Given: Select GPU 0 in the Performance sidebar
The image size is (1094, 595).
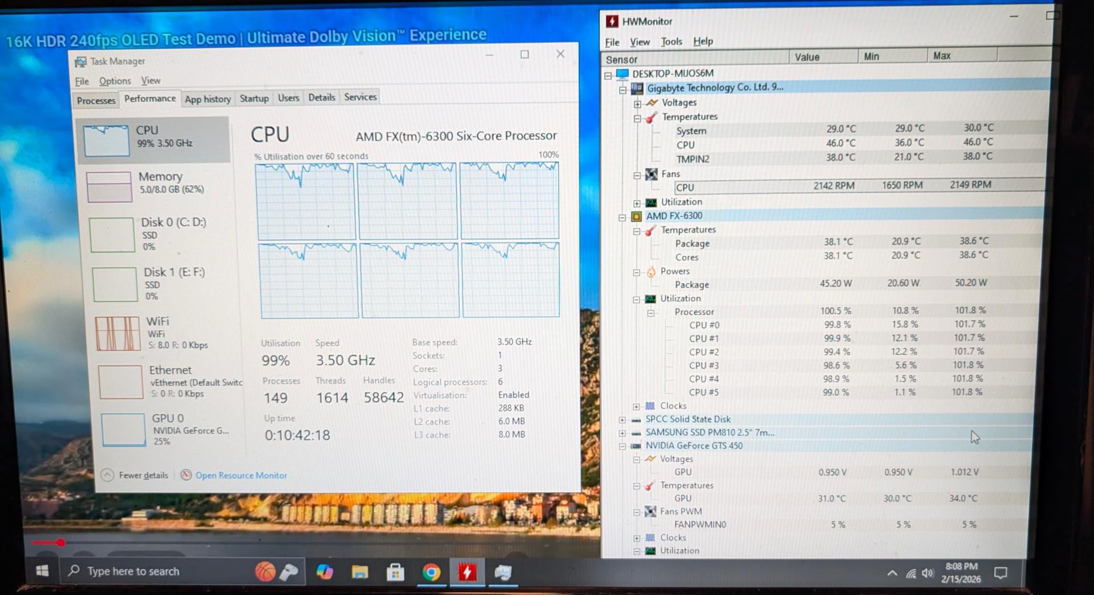Looking at the screenshot, I should 171,430.
